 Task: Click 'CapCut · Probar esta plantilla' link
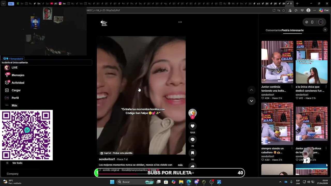tap(116, 153)
